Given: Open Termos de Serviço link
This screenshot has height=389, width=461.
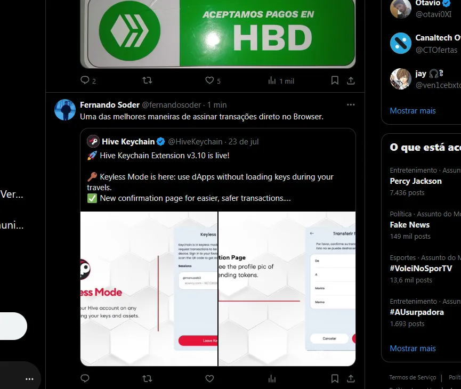Looking at the screenshot, I should coord(413,377).
